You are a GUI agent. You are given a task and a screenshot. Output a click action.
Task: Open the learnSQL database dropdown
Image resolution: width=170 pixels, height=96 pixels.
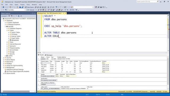click(x=25, y=10)
